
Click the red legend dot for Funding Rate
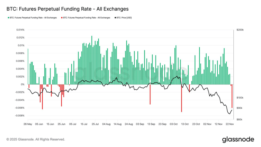tap(61, 18)
